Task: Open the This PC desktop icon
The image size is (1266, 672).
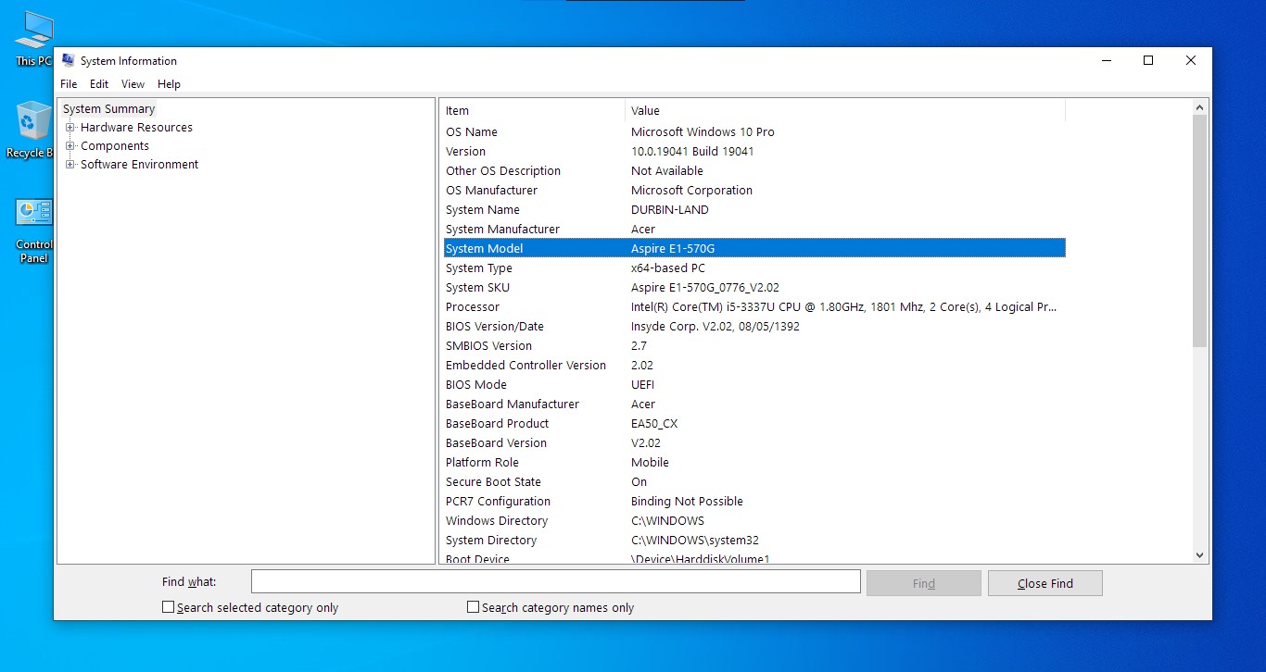Action: (x=34, y=39)
